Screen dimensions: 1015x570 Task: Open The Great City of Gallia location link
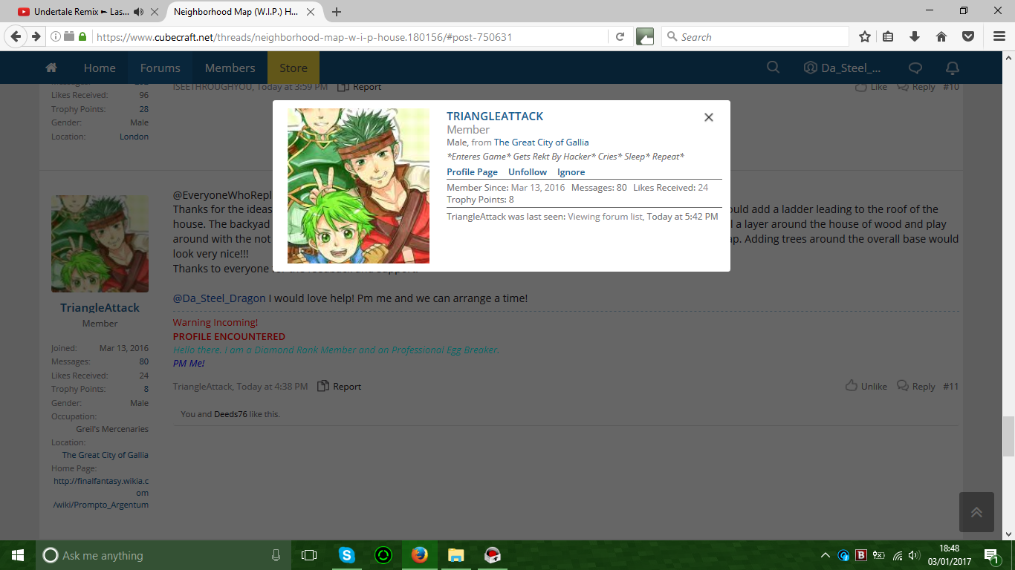point(541,142)
